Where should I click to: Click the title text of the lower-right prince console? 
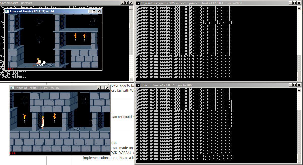pos(167,85)
